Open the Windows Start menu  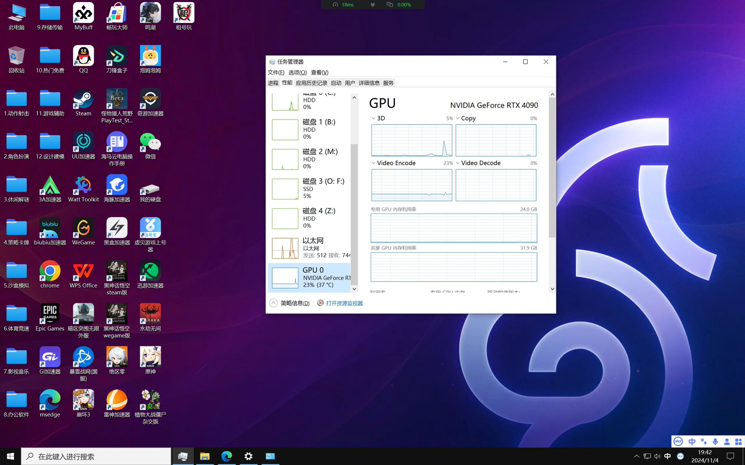coord(10,456)
